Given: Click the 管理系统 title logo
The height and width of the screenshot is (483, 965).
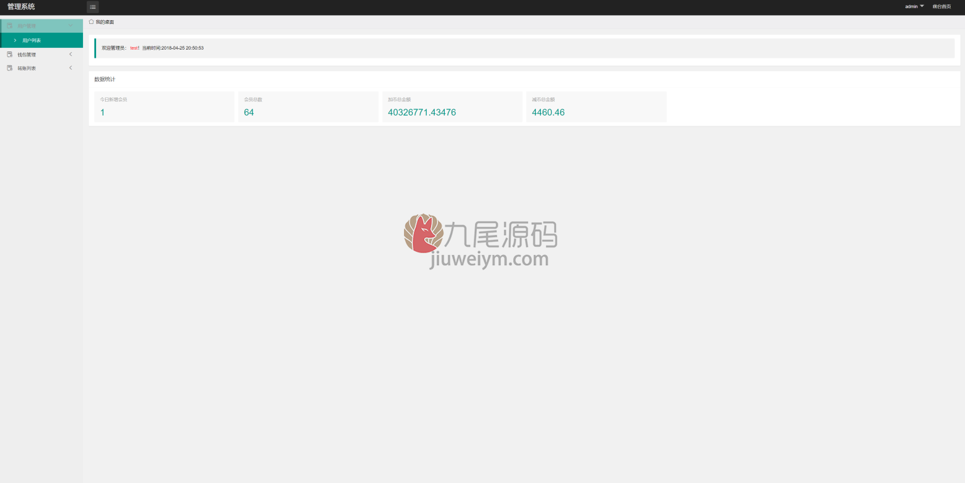Looking at the screenshot, I should tap(21, 7).
